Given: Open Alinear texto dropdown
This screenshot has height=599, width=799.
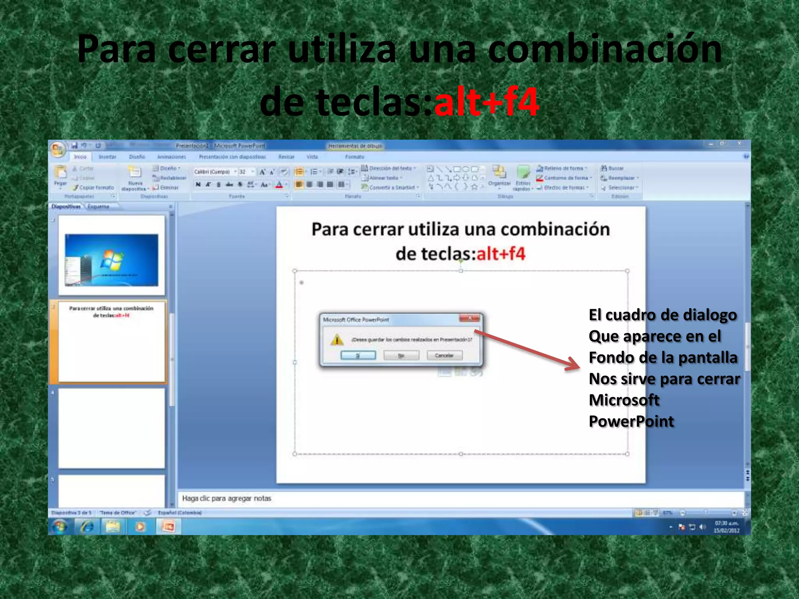Looking at the screenshot, I should point(382,178).
